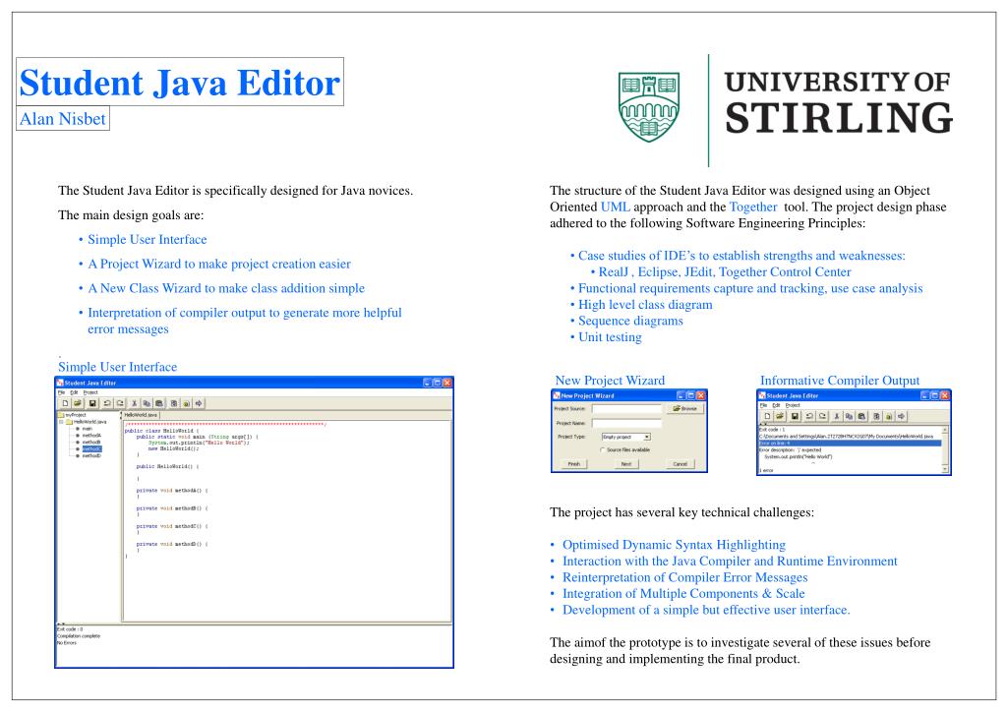This screenshot has height=712, width=1007.
Task: Select methodD in project tree
Action: (91, 455)
